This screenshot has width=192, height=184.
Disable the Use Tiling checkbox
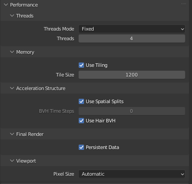pyautogui.click(x=81, y=65)
